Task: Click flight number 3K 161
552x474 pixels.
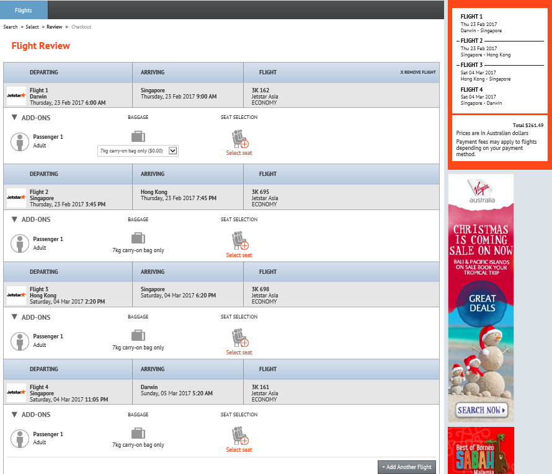Action: tap(260, 387)
